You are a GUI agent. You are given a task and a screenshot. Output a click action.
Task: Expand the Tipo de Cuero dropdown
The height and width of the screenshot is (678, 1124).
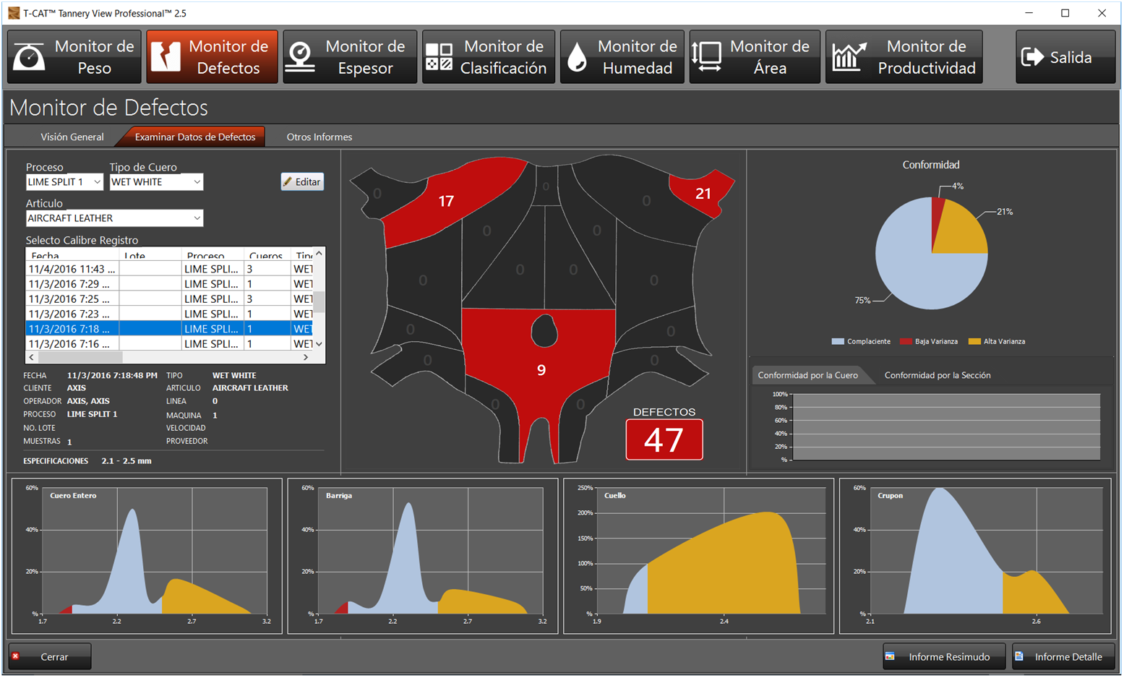(197, 182)
